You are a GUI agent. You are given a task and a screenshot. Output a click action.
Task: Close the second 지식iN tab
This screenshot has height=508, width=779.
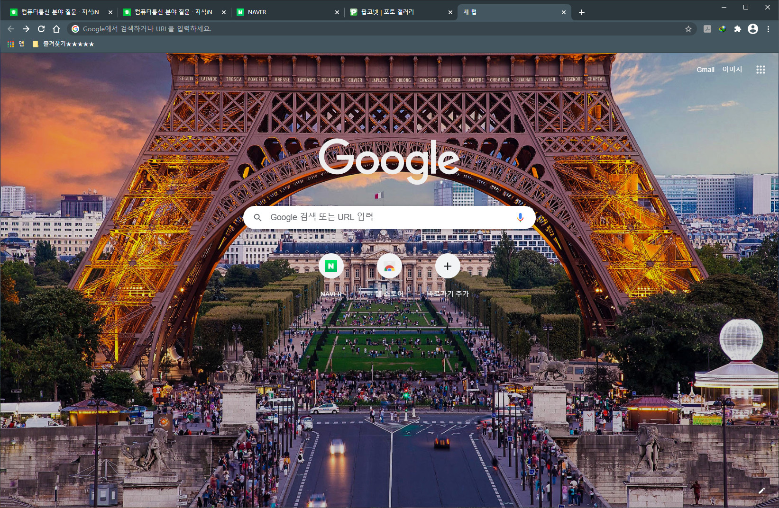coord(224,12)
